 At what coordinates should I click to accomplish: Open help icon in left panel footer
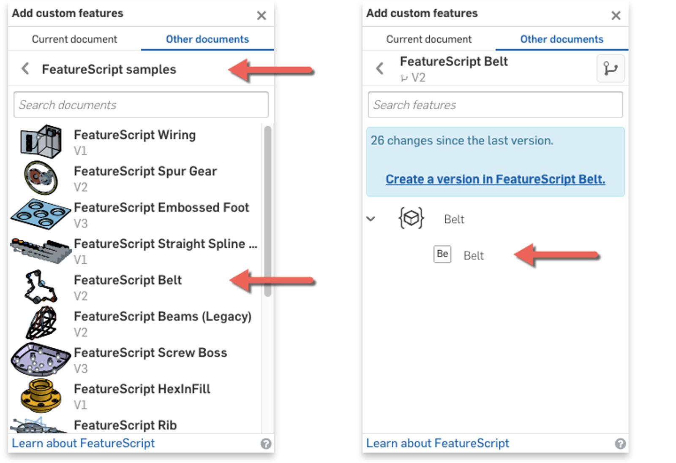click(266, 444)
